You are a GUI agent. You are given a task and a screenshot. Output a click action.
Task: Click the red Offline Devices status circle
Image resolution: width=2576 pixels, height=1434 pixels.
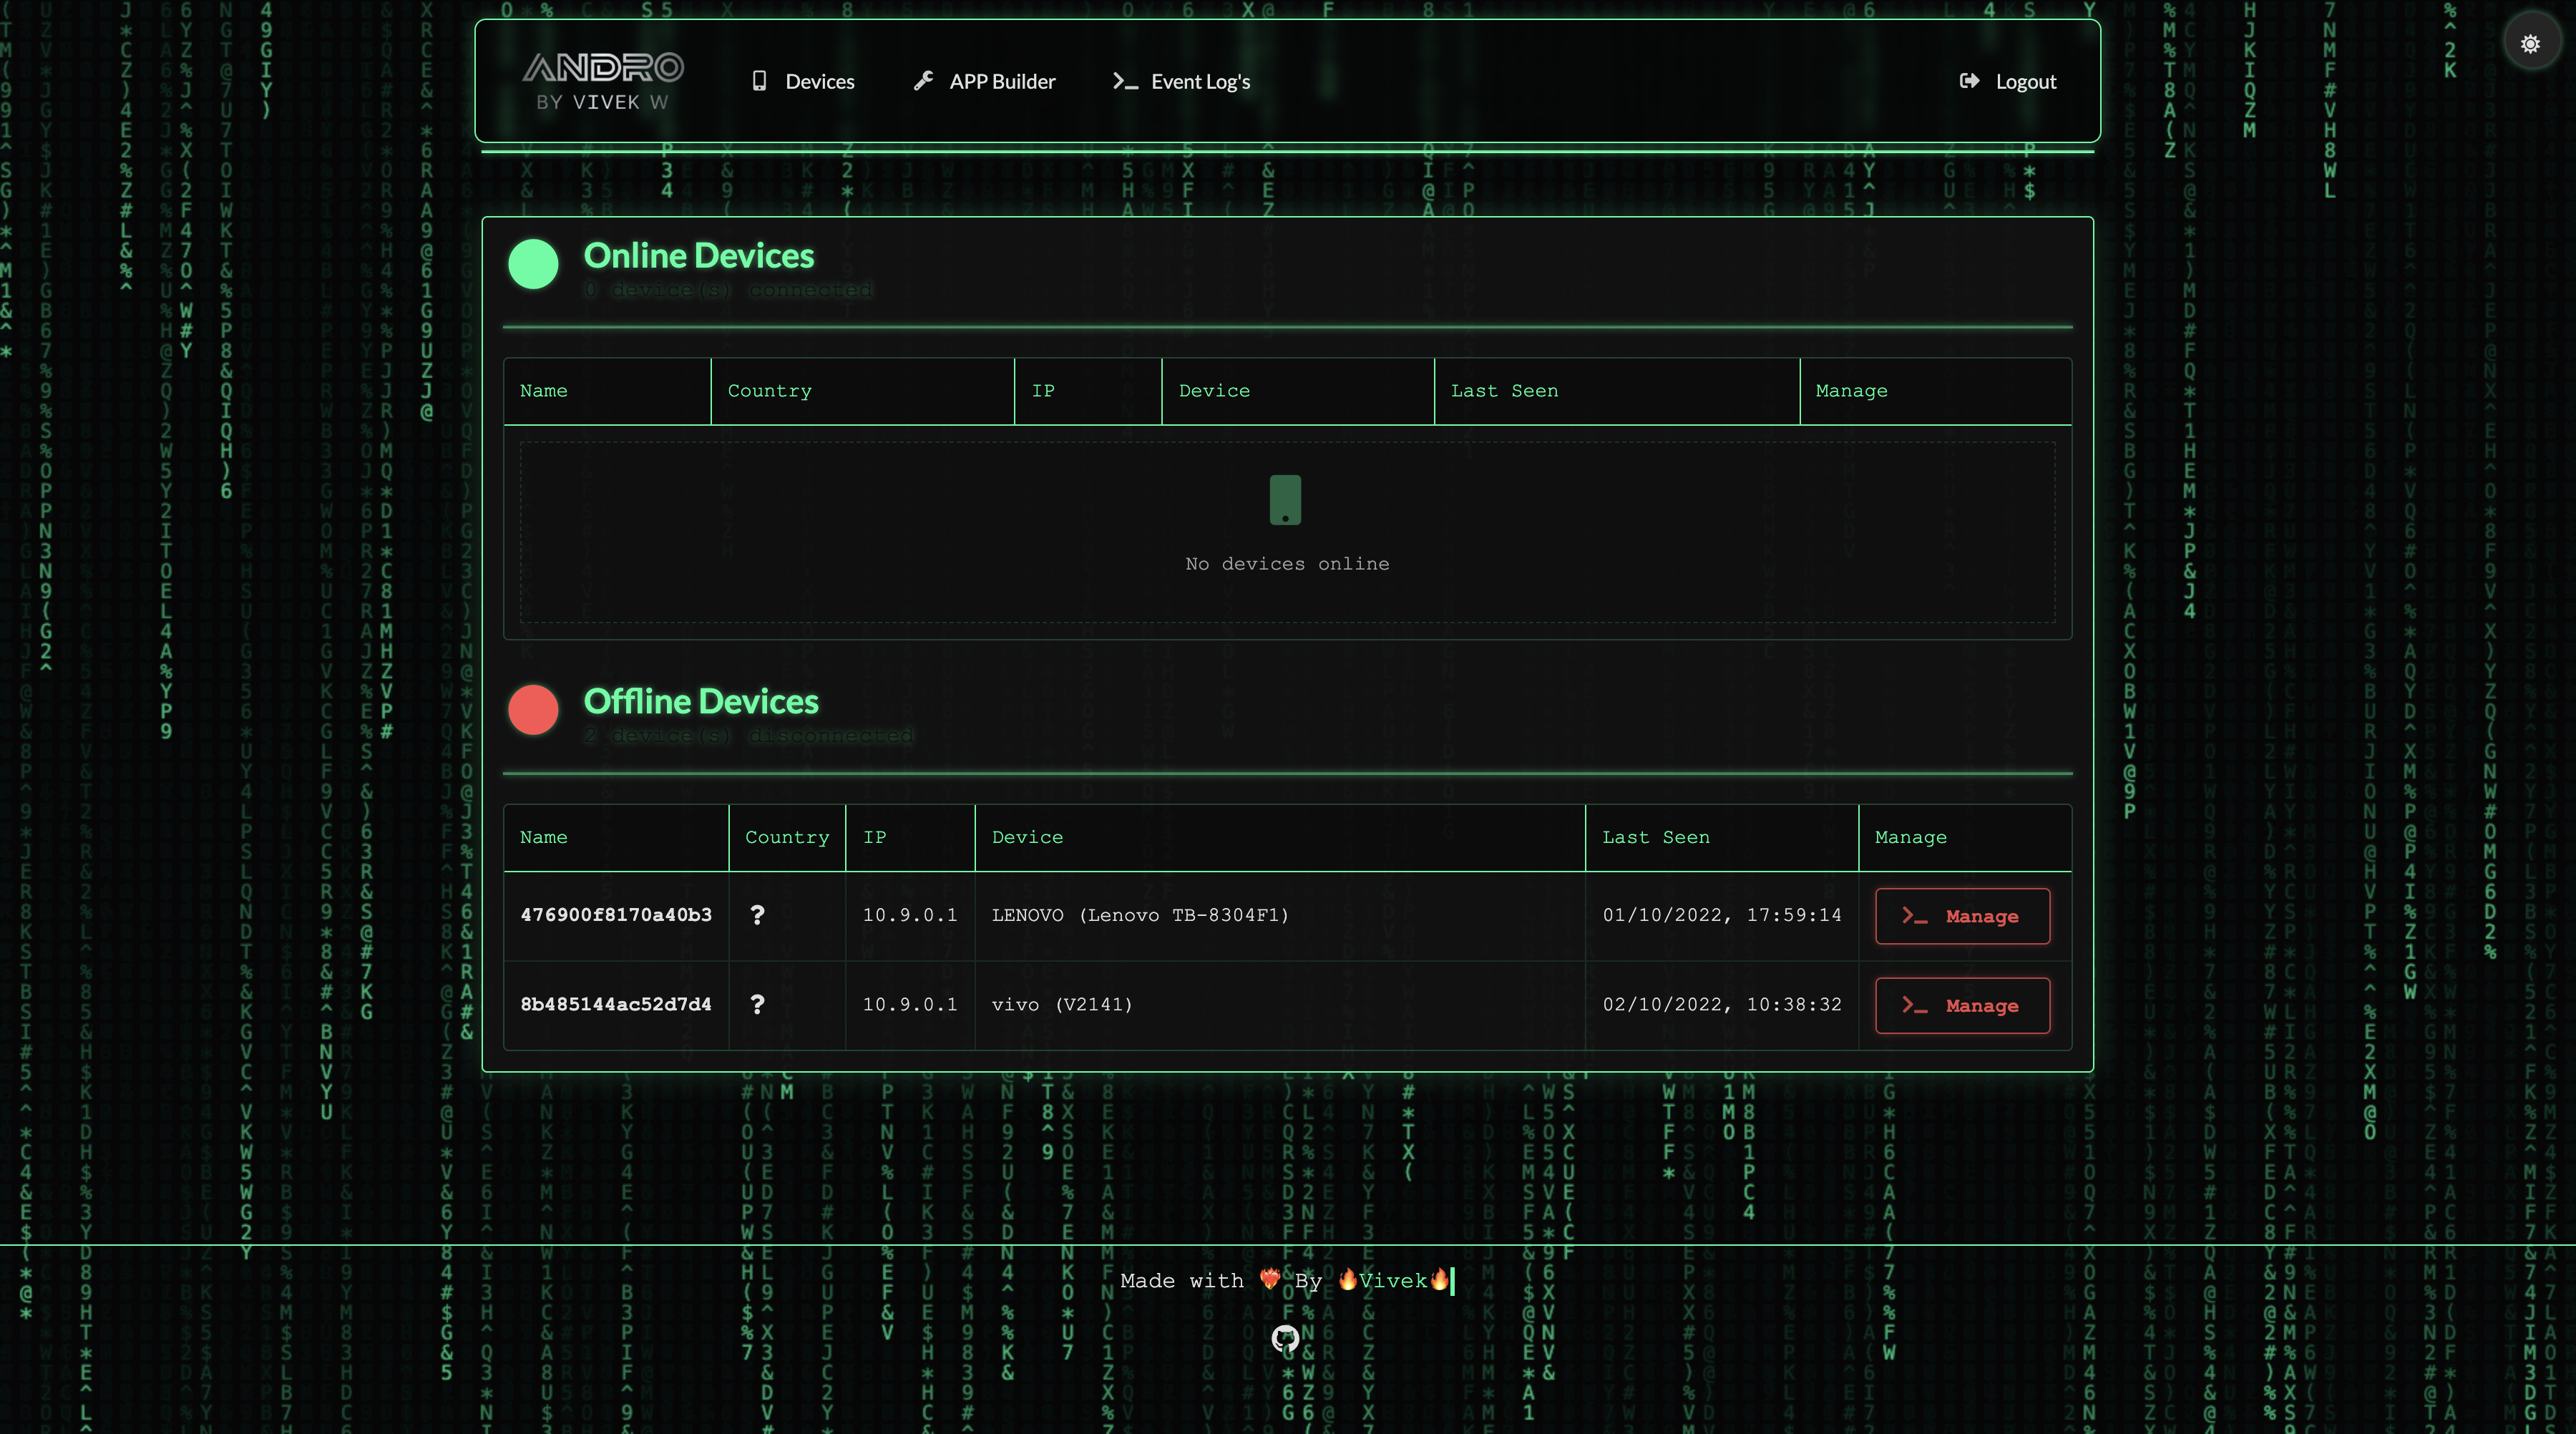point(533,710)
